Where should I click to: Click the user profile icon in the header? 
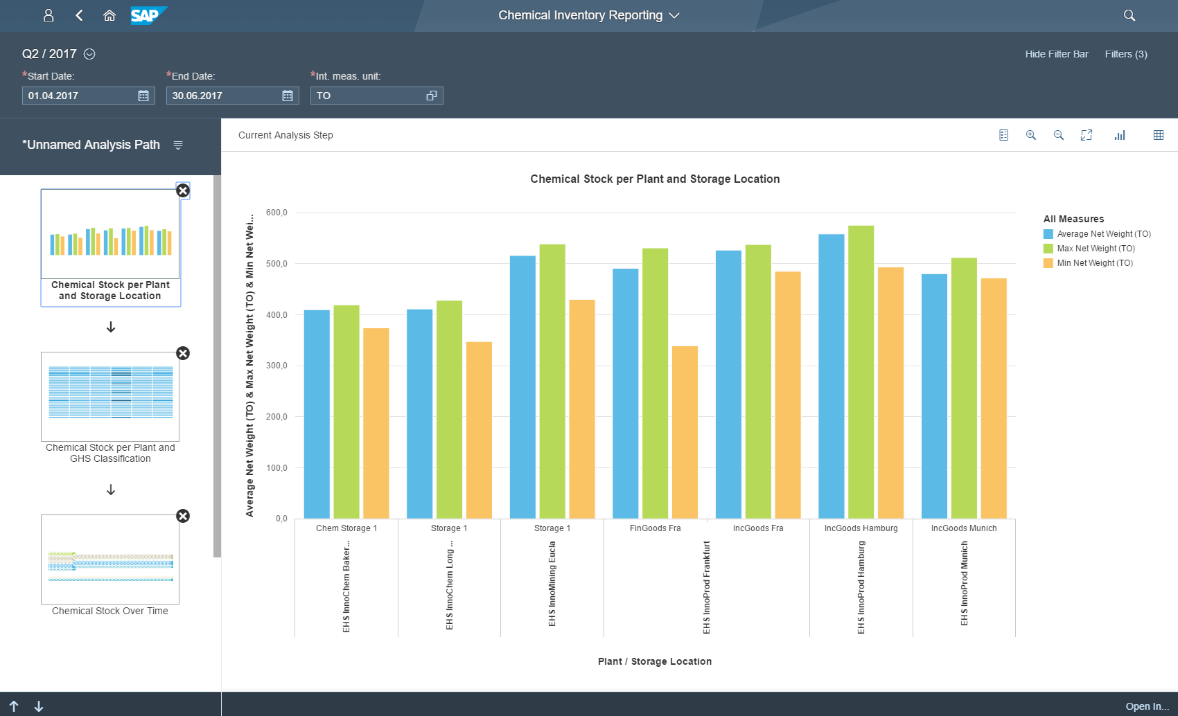48,15
